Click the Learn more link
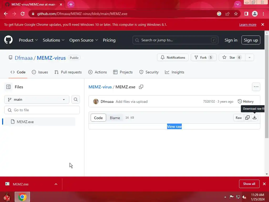 click(x=248, y=24)
